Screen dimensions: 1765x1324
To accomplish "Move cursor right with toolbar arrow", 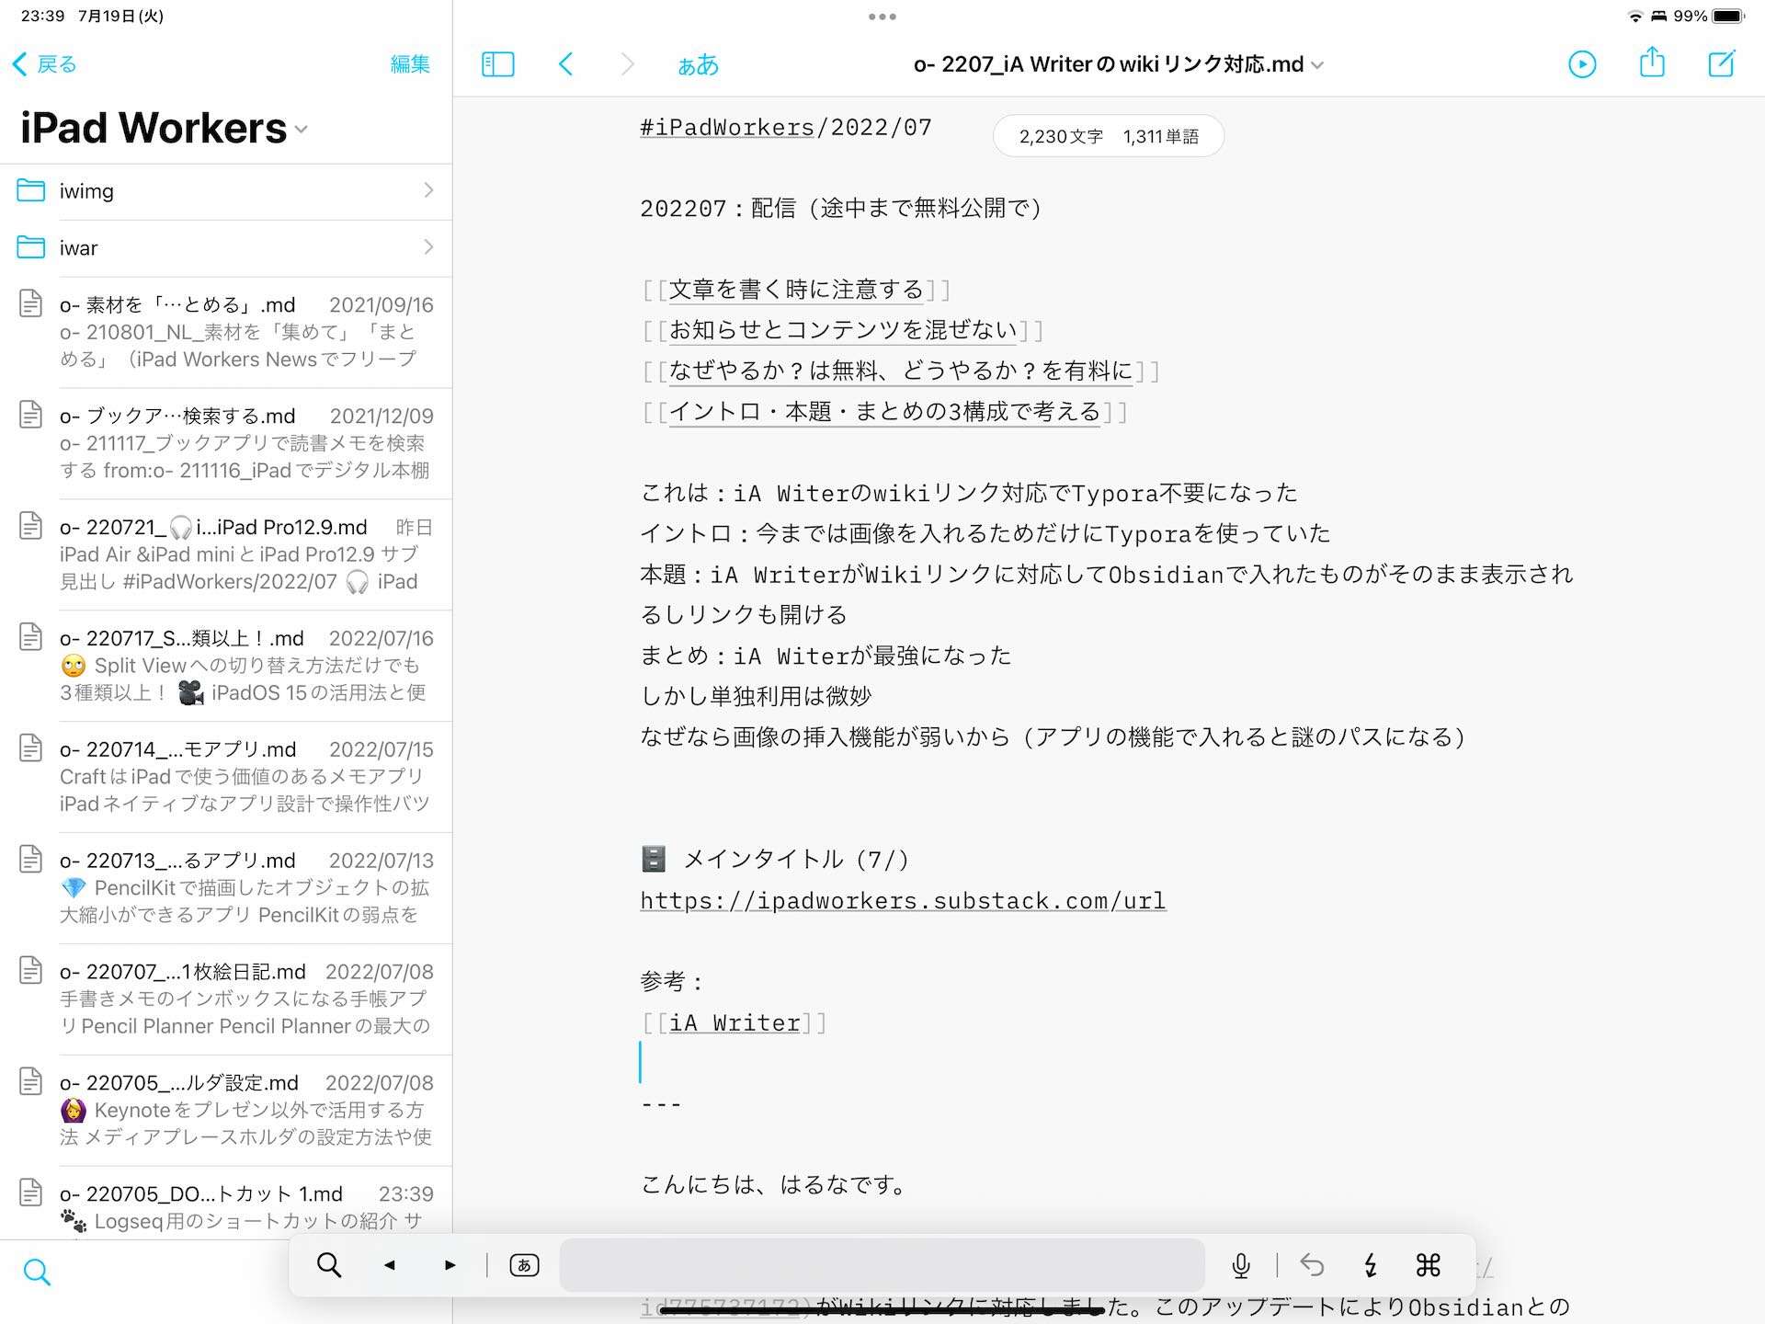I will [x=450, y=1265].
